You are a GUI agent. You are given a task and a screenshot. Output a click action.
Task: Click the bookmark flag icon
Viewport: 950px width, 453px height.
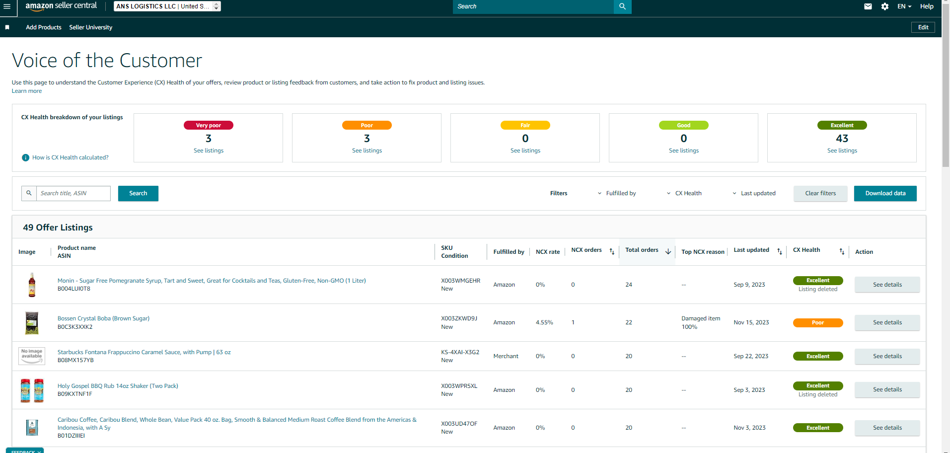click(x=7, y=27)
